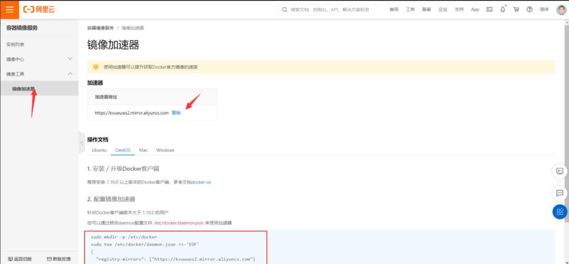Click 镜像加速器 in the breadcrumb
Viewport: 569px width, 264px height.
(x=133, y=28)
